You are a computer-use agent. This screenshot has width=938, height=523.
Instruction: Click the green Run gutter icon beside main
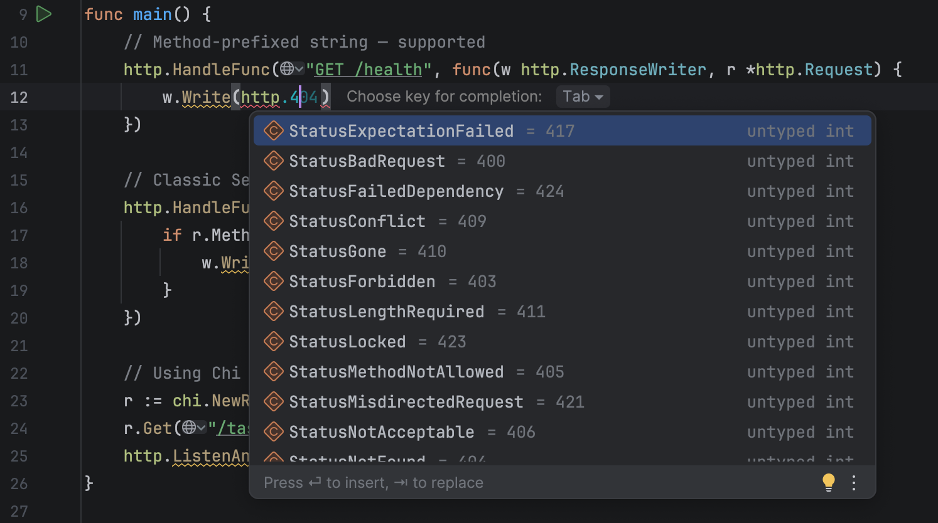(x=43, y=14)
